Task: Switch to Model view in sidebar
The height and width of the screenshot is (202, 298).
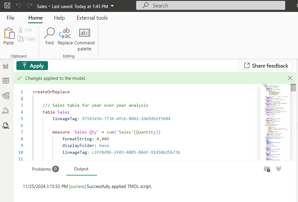Action: click(6, 96)
